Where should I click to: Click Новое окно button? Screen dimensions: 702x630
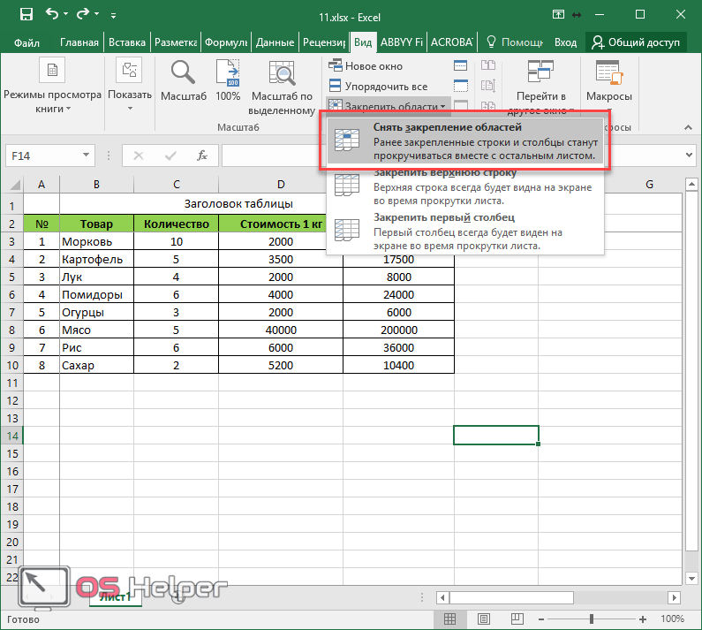coord(366,66)
